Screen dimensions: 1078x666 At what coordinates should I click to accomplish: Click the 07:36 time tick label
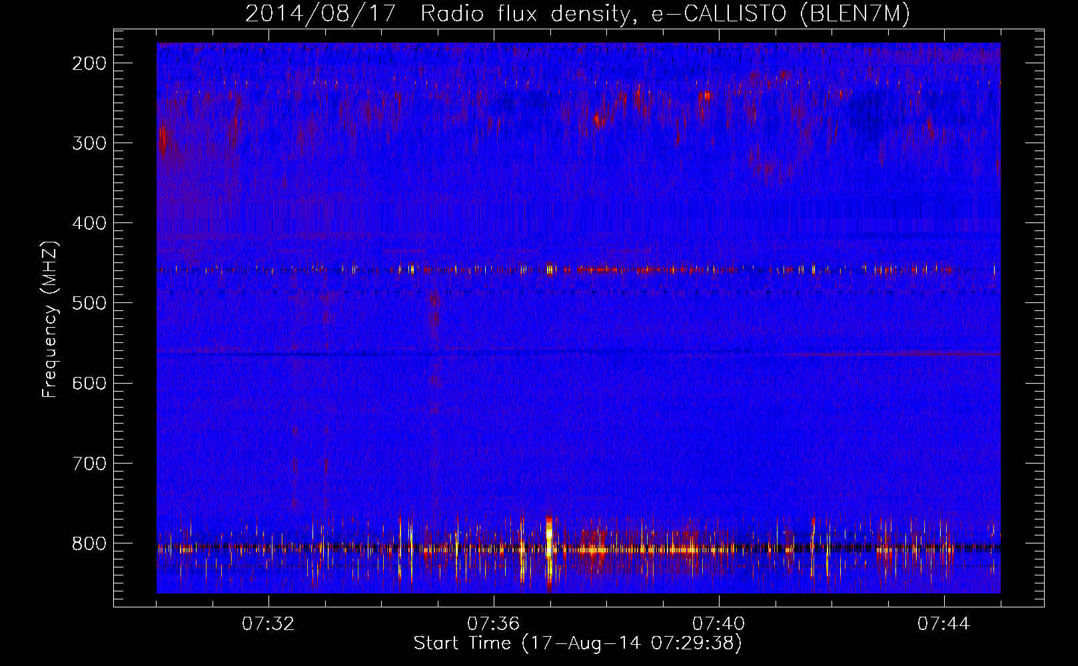(494, 624)
